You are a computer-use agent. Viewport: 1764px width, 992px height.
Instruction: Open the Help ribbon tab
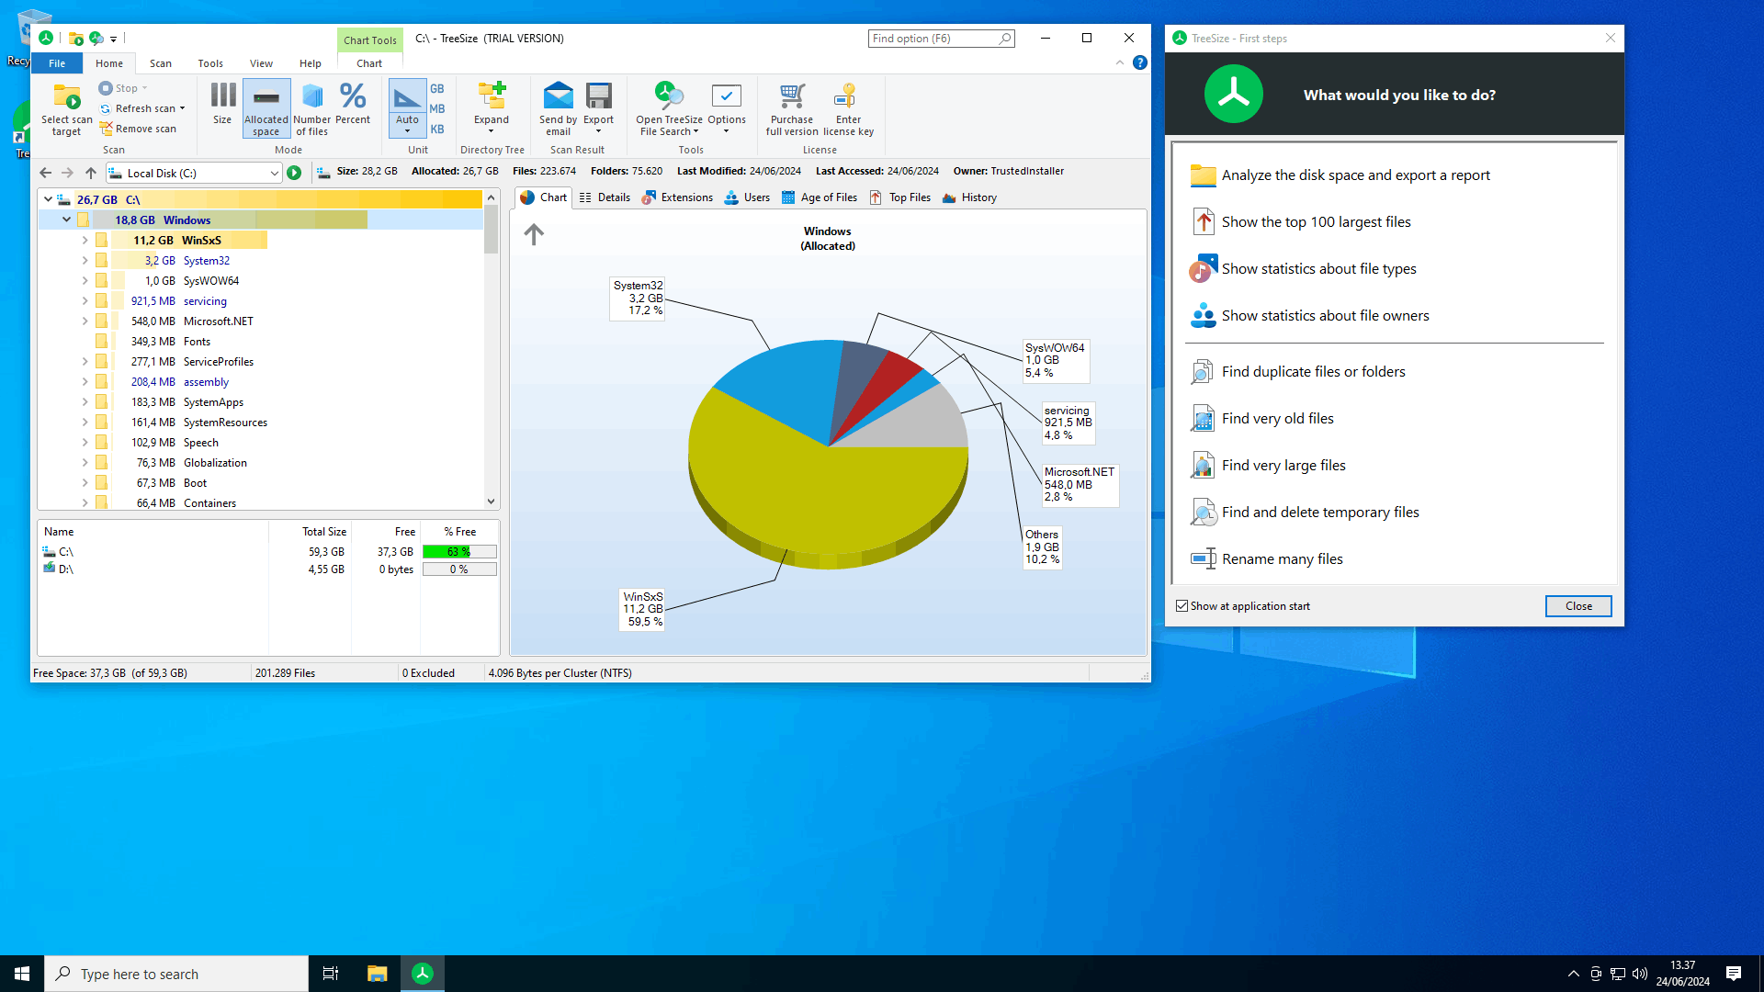coord(311,63)
